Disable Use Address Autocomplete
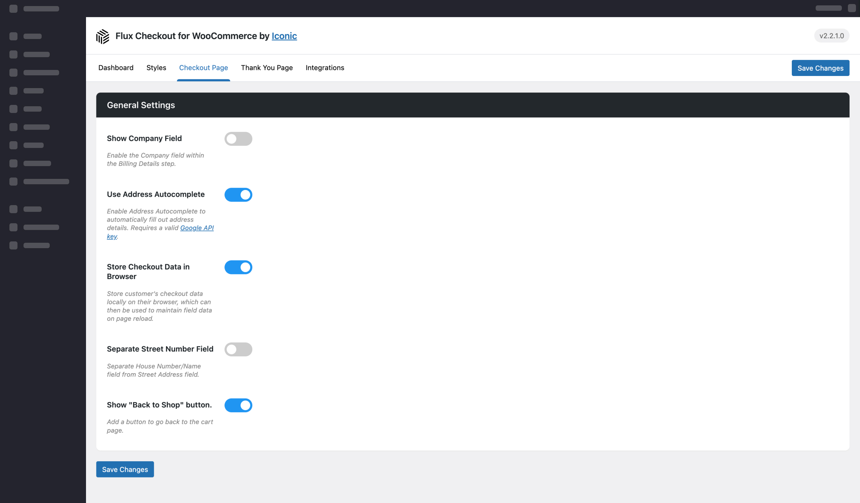This screenshot has width=860, height=503. click(x=238, y=195)
